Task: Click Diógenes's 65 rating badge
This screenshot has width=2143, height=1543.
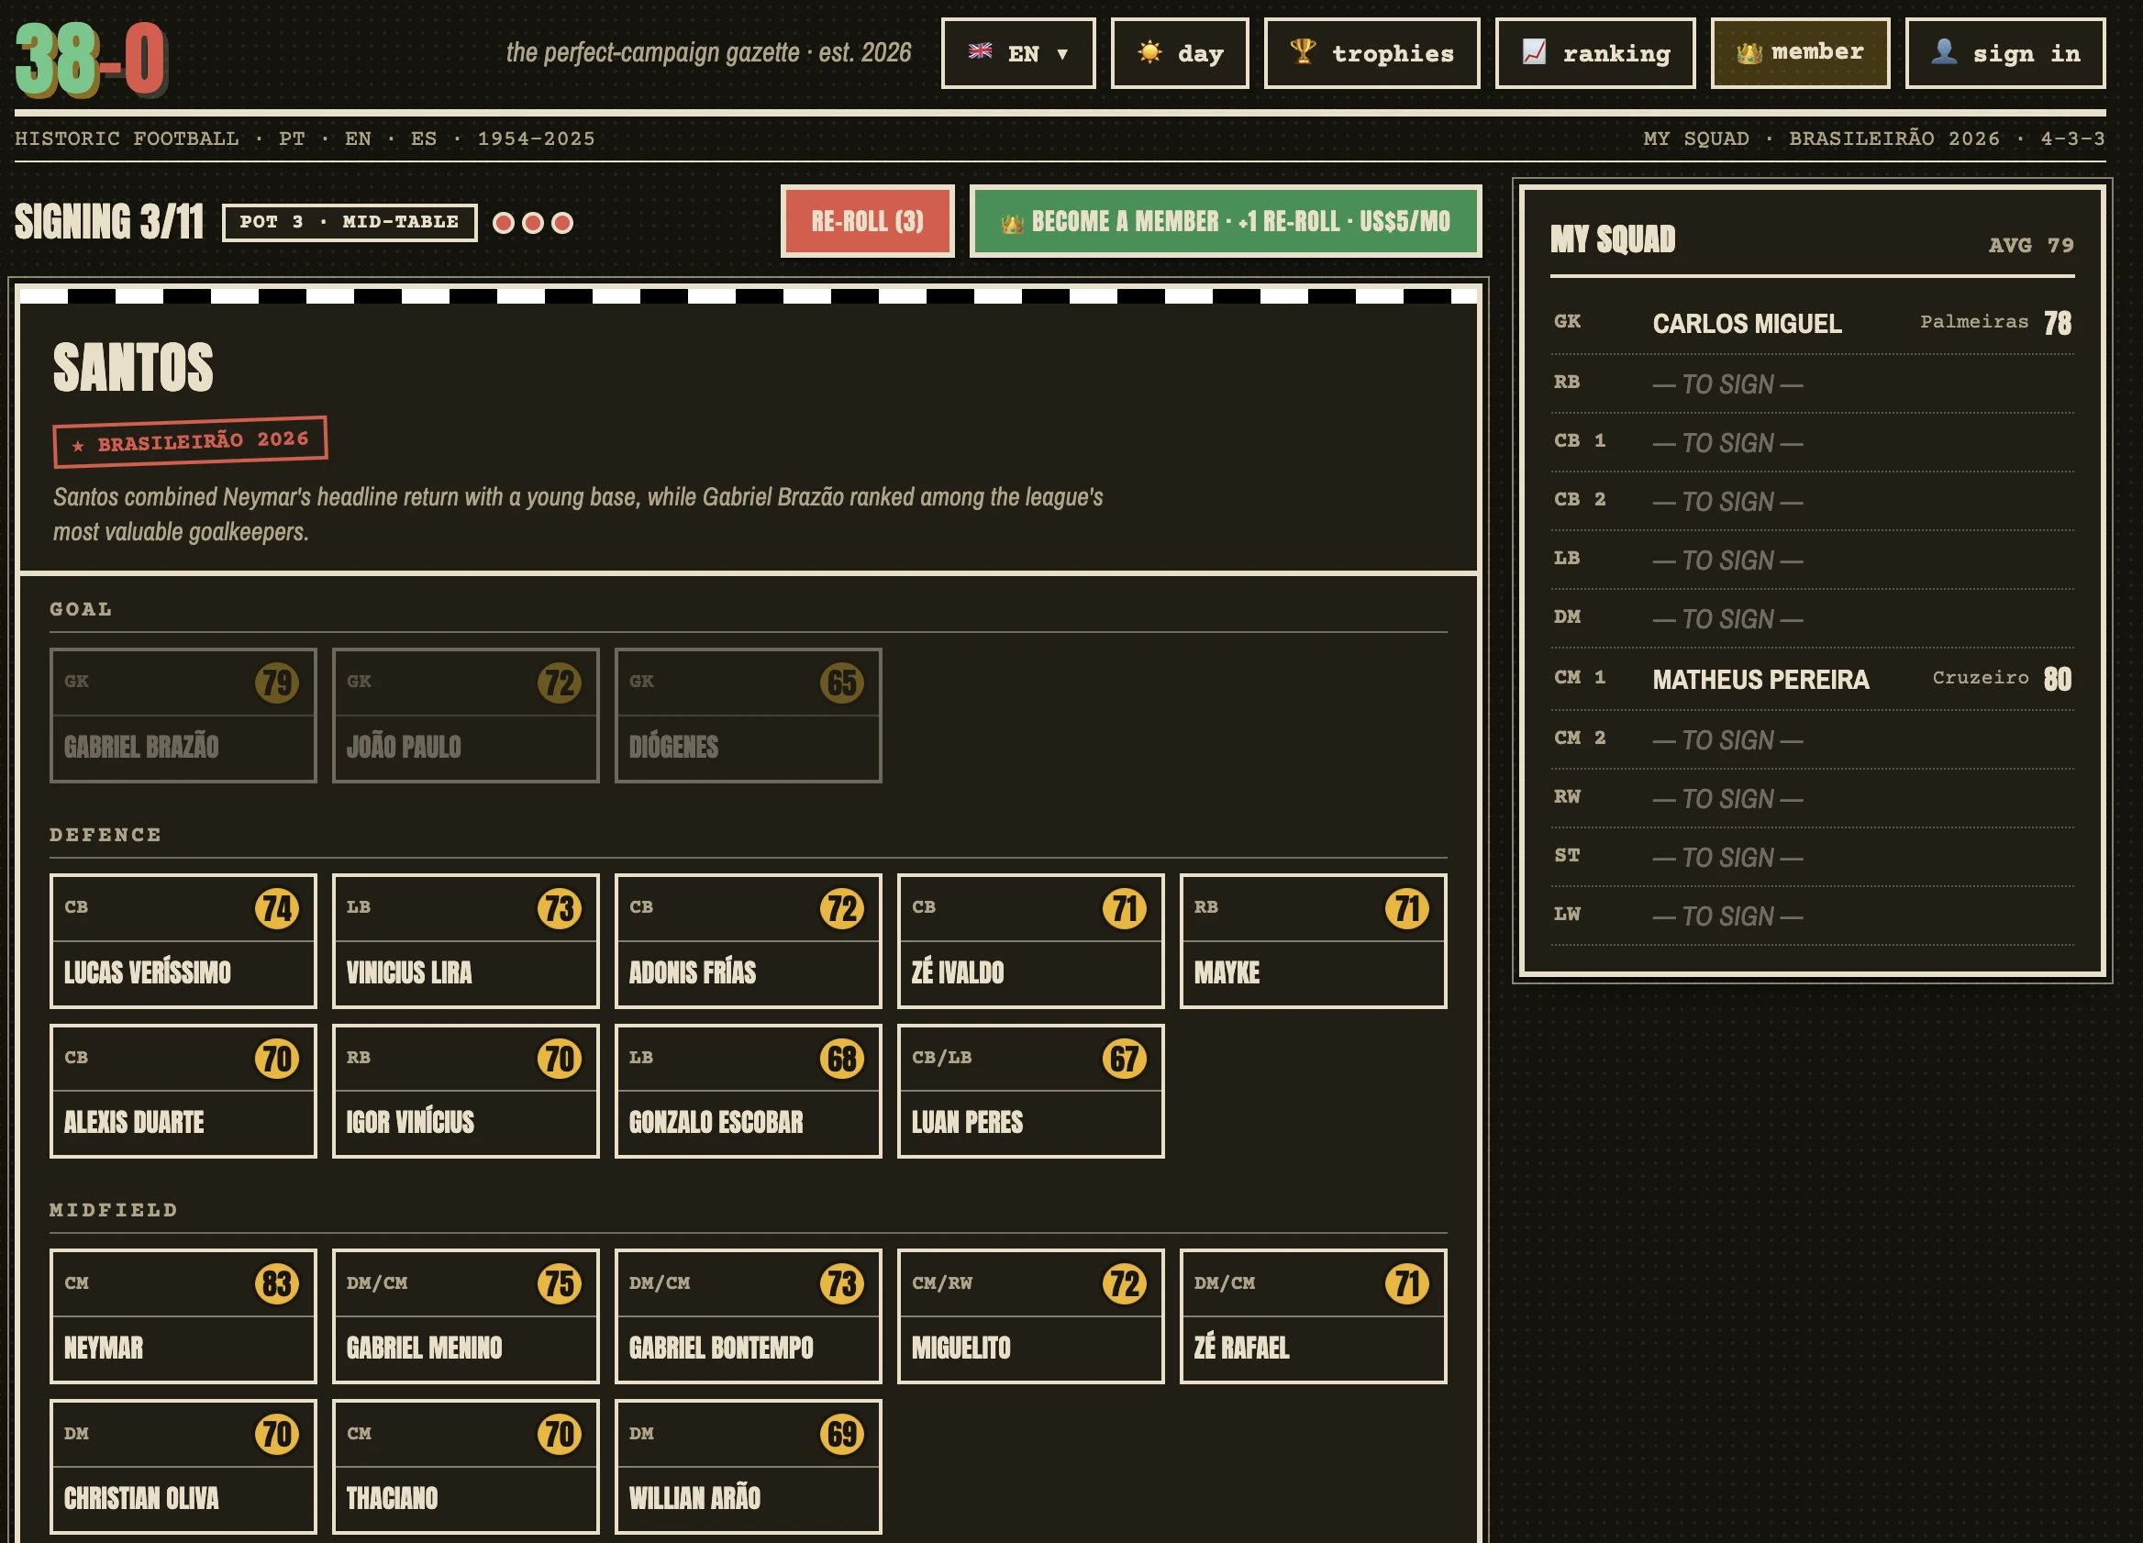Action: pos(842,683)
